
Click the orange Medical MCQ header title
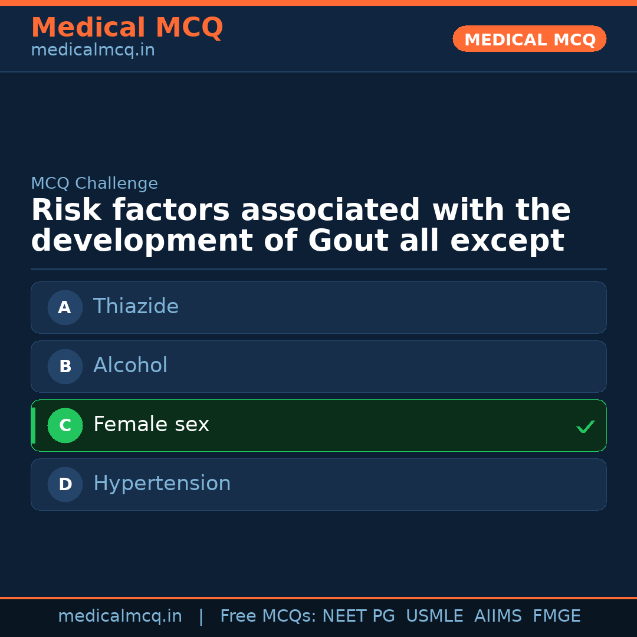127,28
